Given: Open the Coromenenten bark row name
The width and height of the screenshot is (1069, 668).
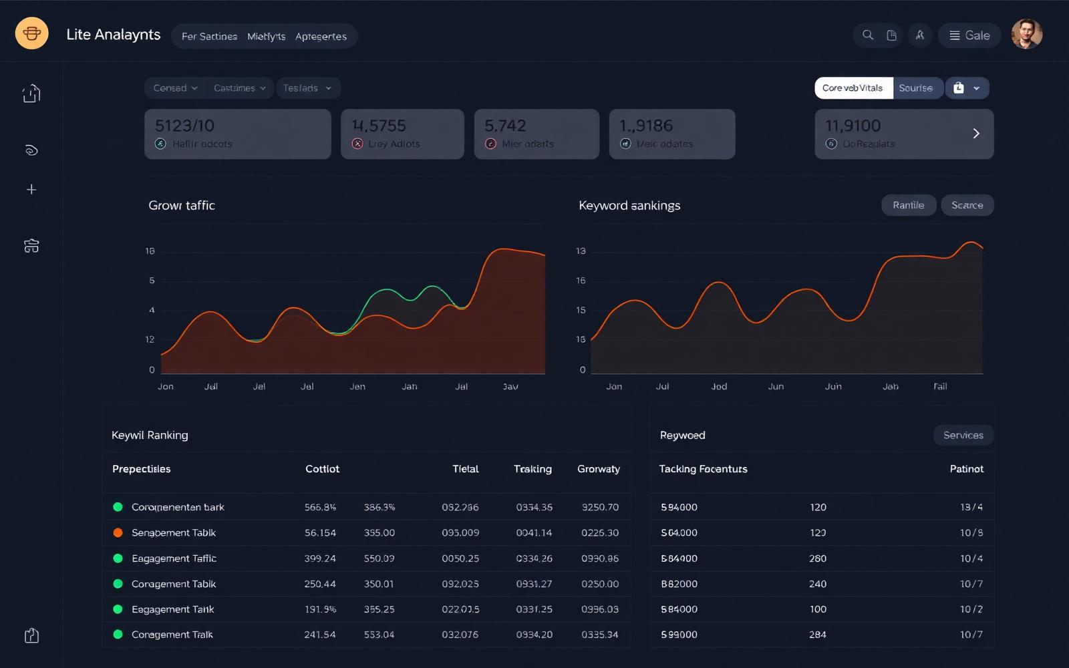Looking at the screenshot, I should tap(178, 507).
